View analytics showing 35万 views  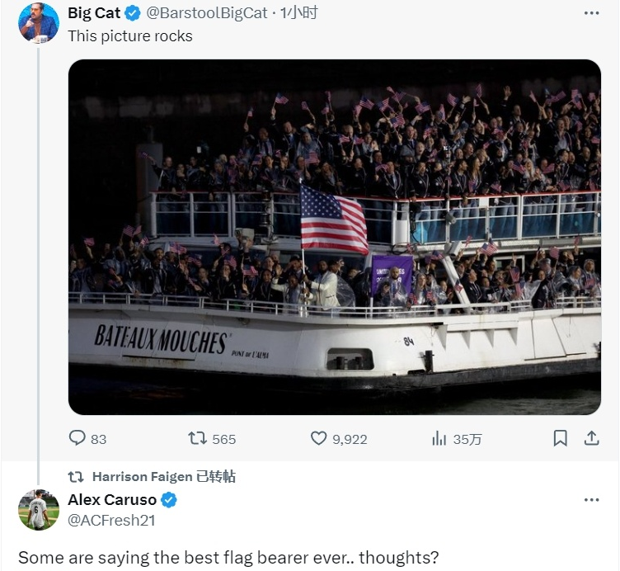click(457, 439)
